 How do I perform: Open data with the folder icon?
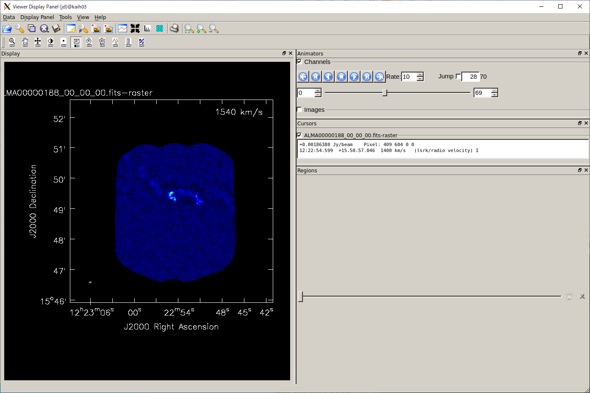click(7, 28)
